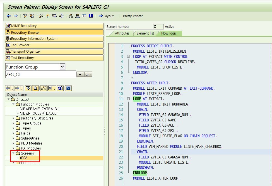Click the Pretty Printer button
This screenshot has width=272, height=186.
tap(133, 16)
